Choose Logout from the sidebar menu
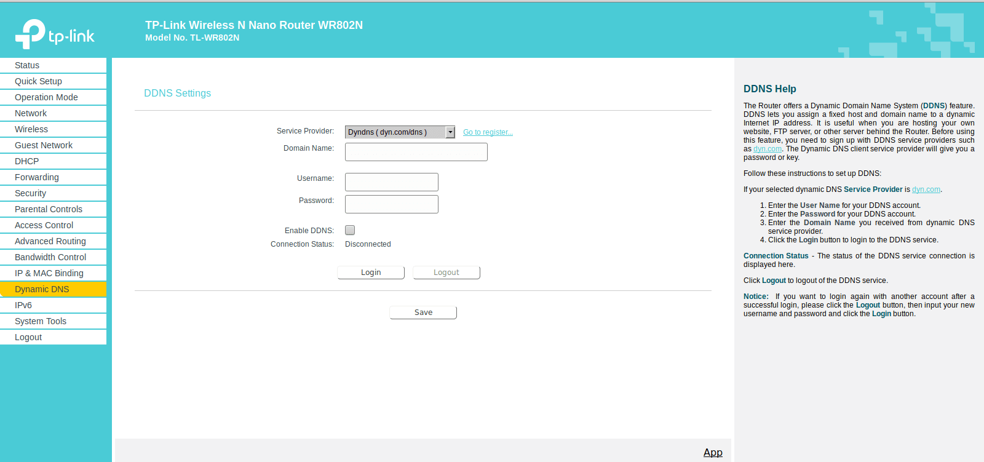Viewport: 984px width, 462px height. (x=53, y=337)
